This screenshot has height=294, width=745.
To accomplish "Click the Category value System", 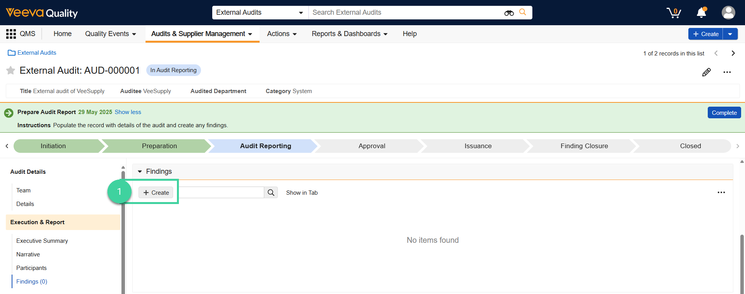I will pos(302,91).
